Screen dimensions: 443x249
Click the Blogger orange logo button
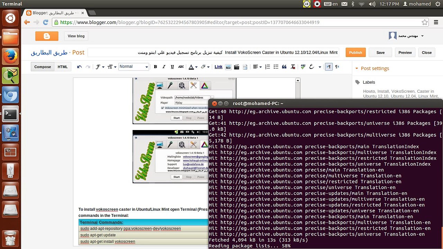click(47, 36)
